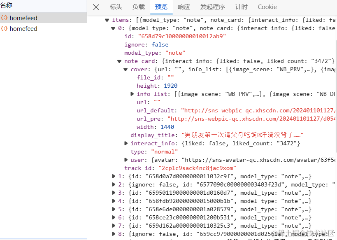Click the file_id empty value
Screen dimensions: 337x240
pyautogui.click(x=171, y=77)
